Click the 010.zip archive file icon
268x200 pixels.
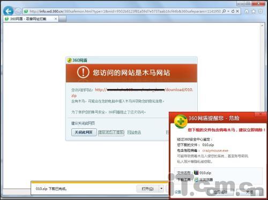click(x=196, y=173)
